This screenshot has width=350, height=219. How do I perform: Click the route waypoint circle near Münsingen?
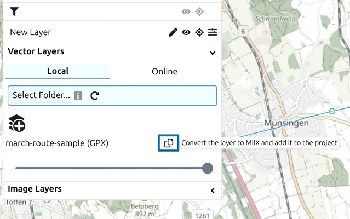click(332, 111)
